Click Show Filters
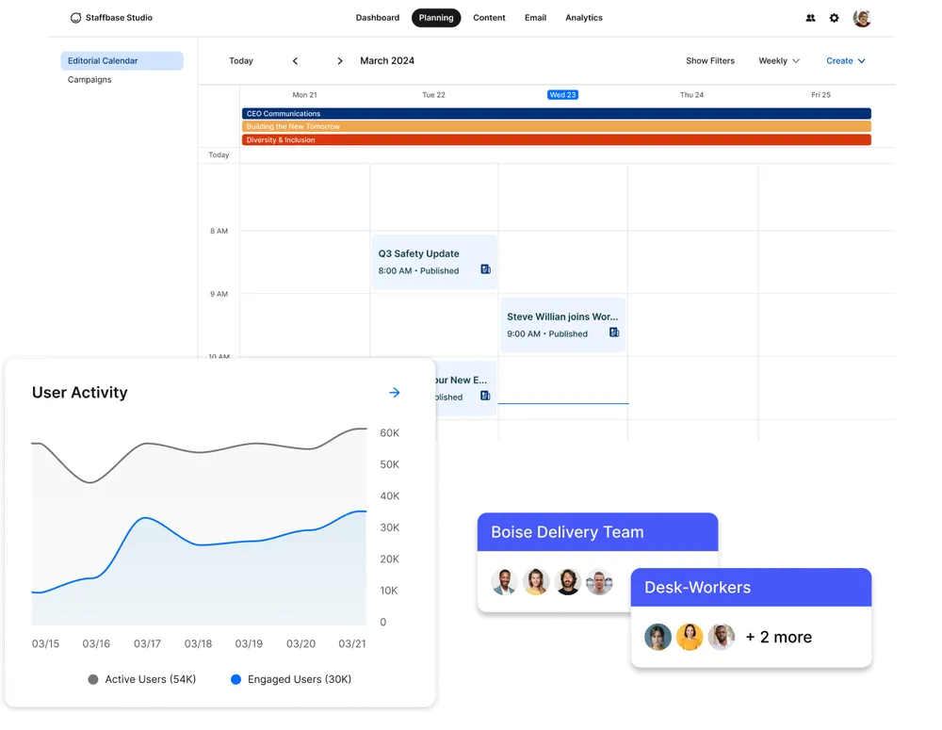 tap(710, 60)
